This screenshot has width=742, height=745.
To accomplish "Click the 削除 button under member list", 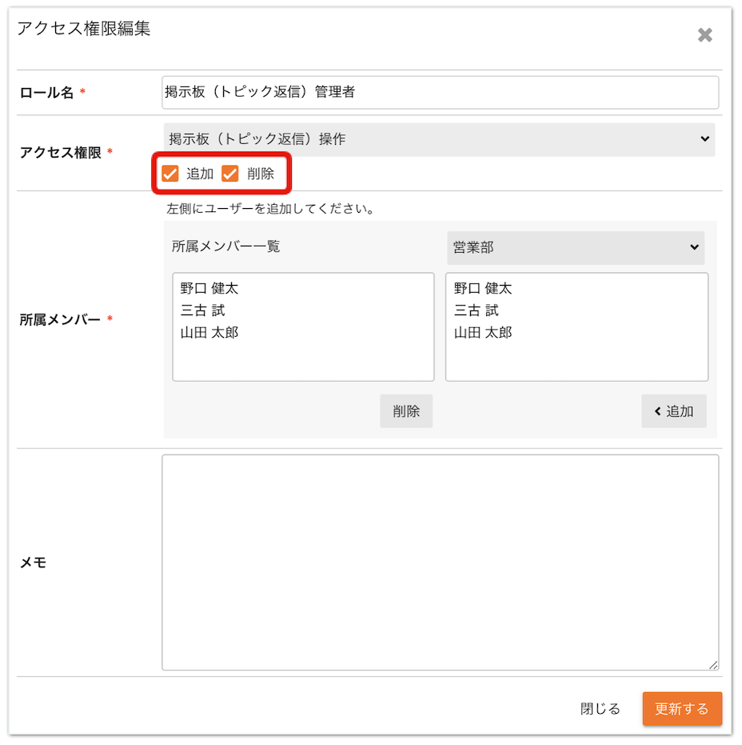I will click(406, 411).
